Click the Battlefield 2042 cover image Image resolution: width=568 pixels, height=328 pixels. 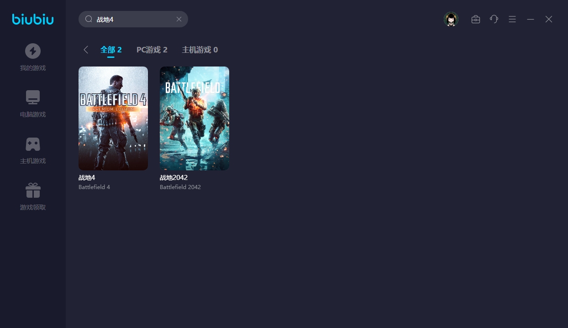[x=195, y=118]
